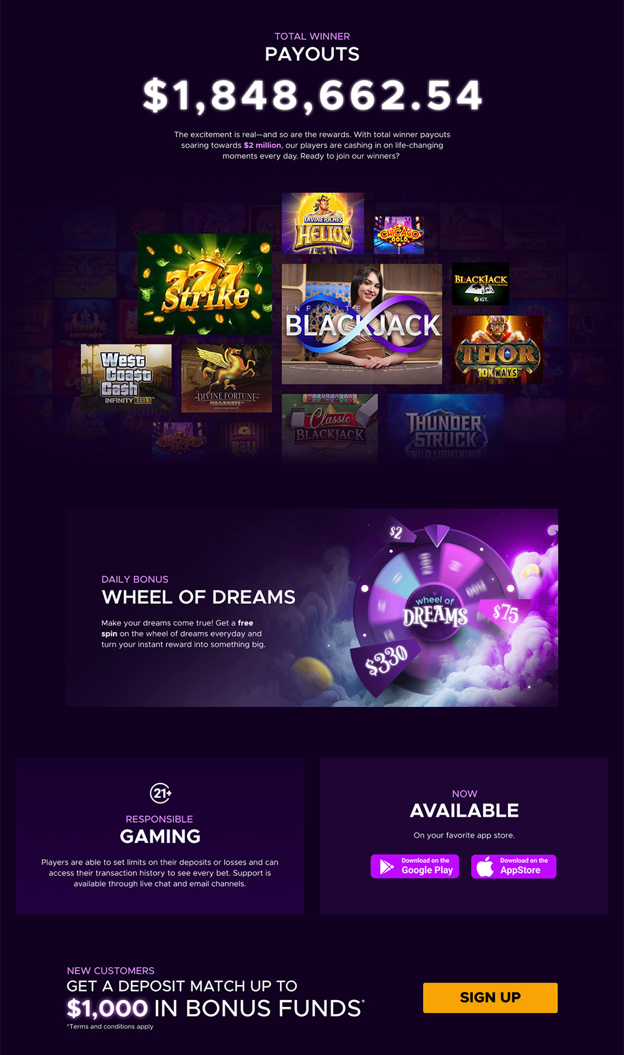Click the Google Play download button
Screen dimensions: 624x1055
[x=415, y=867]
